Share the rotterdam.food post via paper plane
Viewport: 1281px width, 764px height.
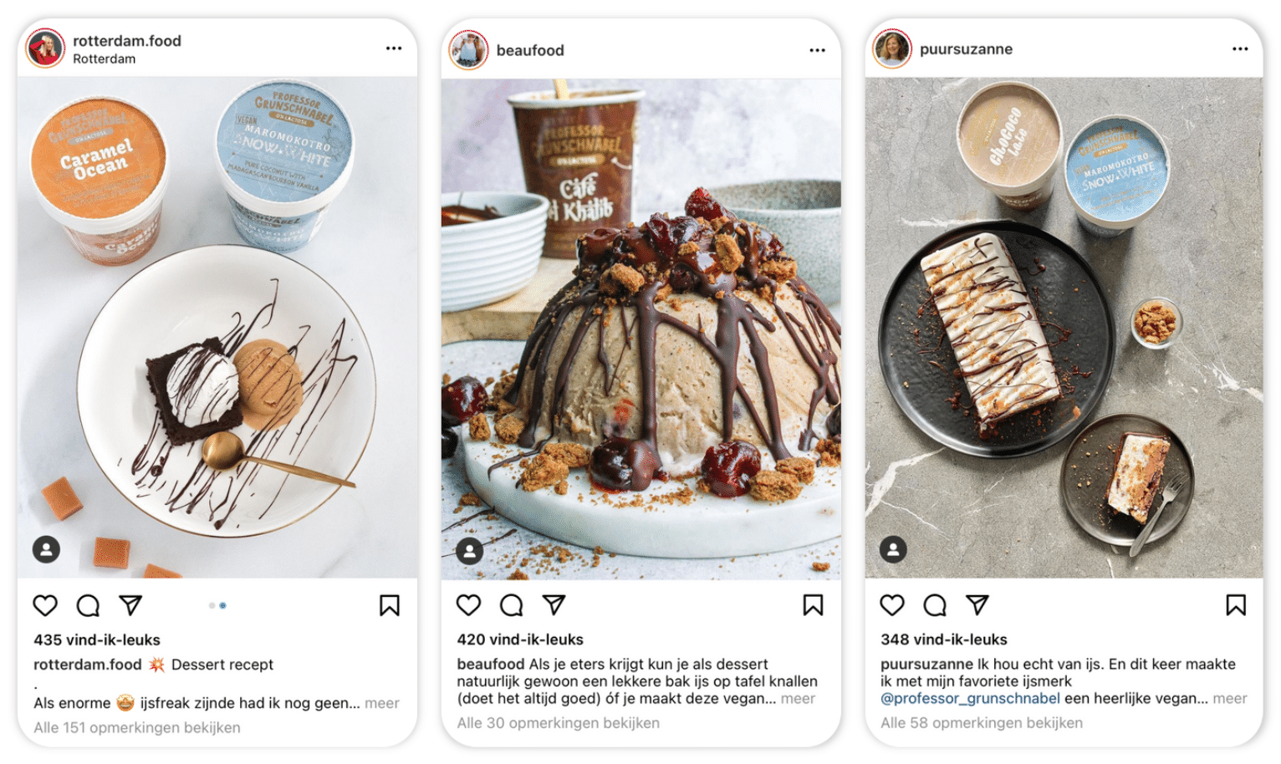tap(130, 605)
